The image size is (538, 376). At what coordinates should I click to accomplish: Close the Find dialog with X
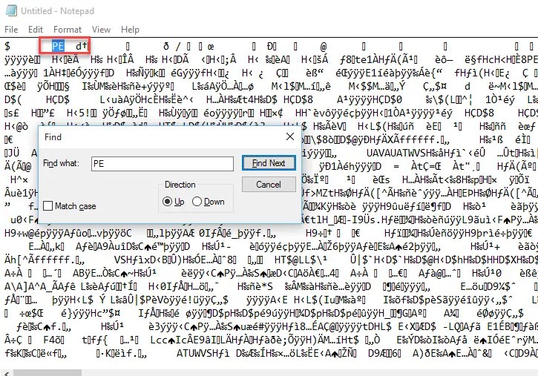pos(290,136)
